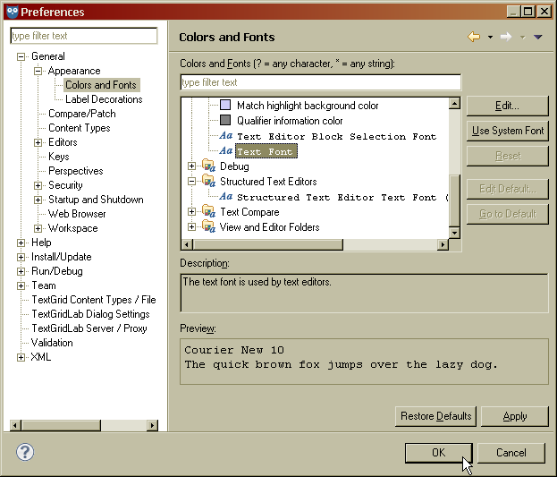Click the forward navigation arrow icon
The width and height of the screenshot is (557, 477).
pos(506,37)
